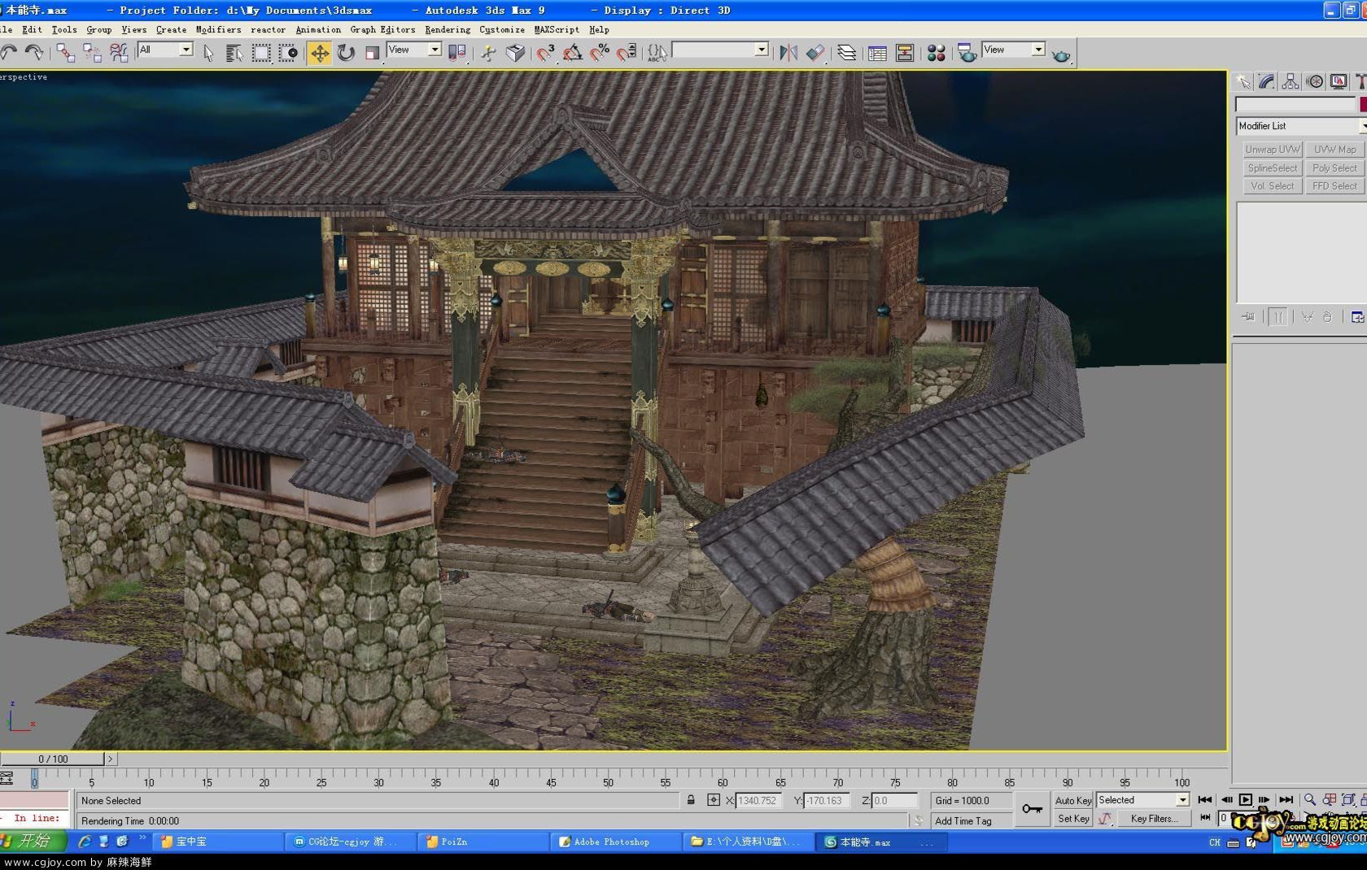The image size is (1367, 870).
Task: Activate the Select and Rotate tool
Action: [x=346, y=53]
